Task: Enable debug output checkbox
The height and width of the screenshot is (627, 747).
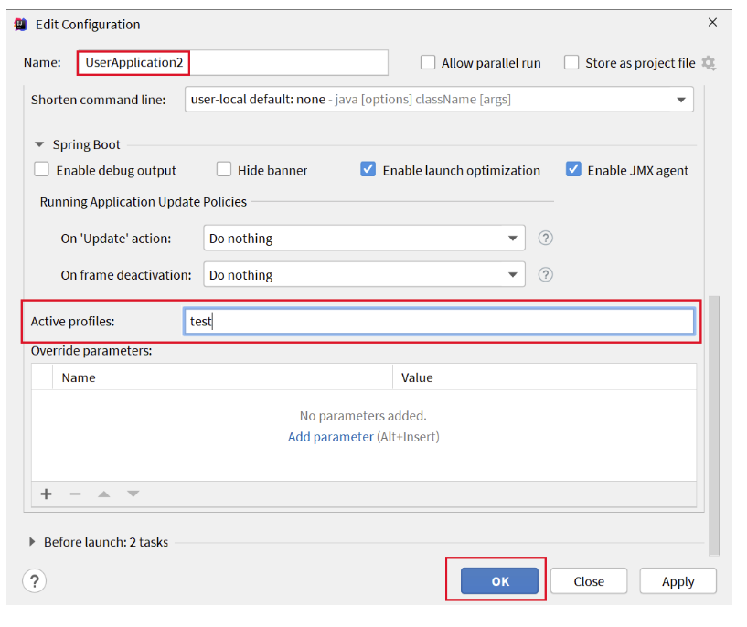Action: point(41,169)
